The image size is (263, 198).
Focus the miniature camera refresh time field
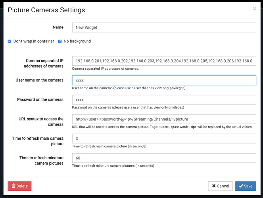tap(164, 158)
